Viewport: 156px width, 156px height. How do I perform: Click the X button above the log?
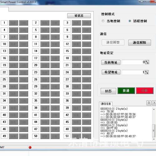pos(154,103)
